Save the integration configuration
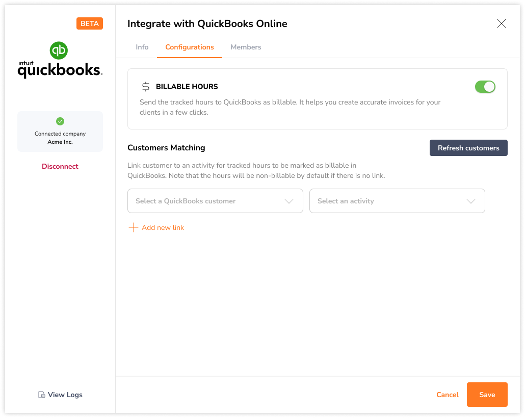The image size is (525, 418). [x=487, y=395]
